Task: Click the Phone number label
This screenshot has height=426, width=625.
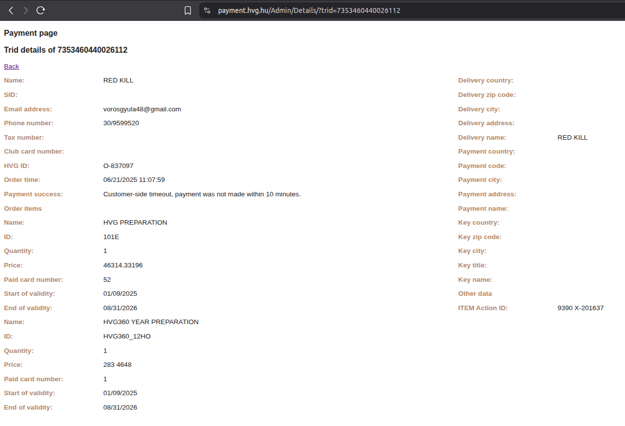Action: pos(29,123)
